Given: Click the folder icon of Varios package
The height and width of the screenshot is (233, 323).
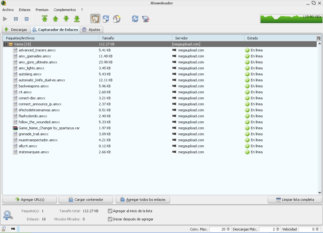Looking at the screenshot, I should [x=11, y=44].
